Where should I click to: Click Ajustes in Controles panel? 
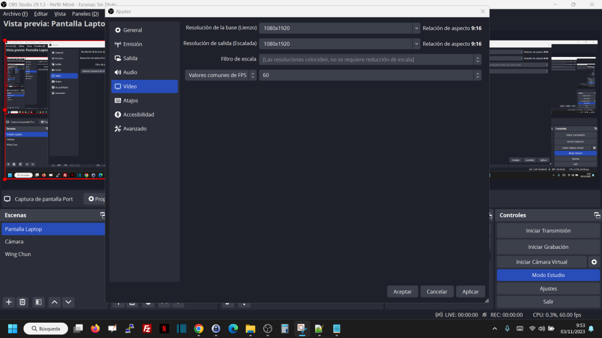[549, 289]
